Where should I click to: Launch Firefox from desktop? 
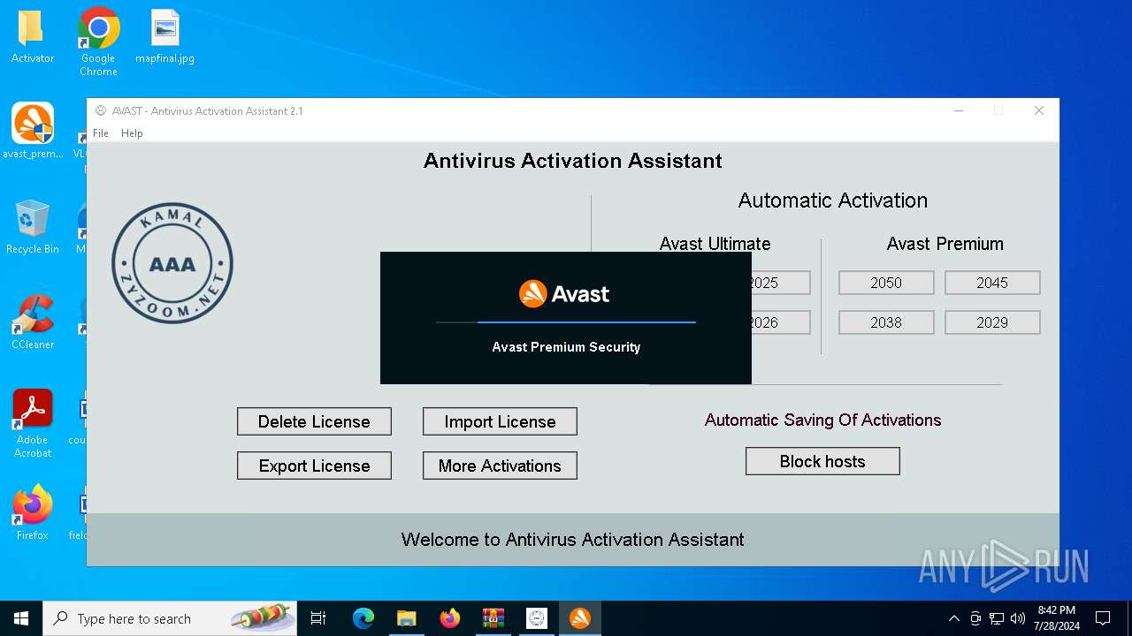[33, 512]
